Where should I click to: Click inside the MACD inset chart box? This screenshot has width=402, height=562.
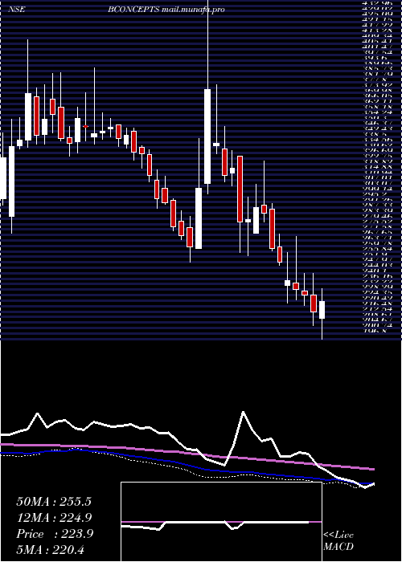(x=221, y=522)
